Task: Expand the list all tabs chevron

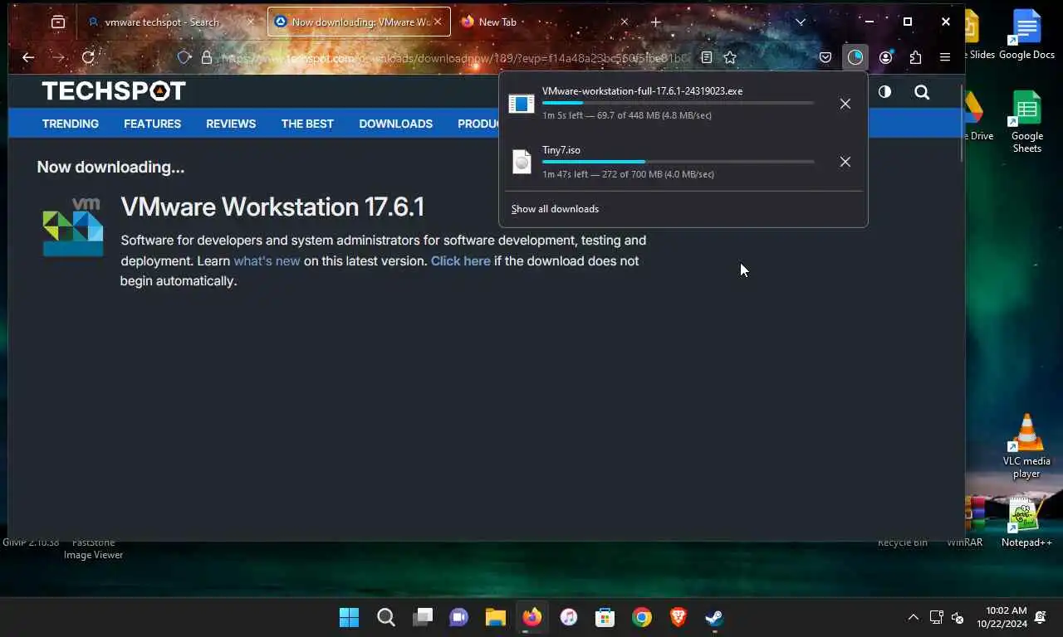Action: click(x=801, y=22)
